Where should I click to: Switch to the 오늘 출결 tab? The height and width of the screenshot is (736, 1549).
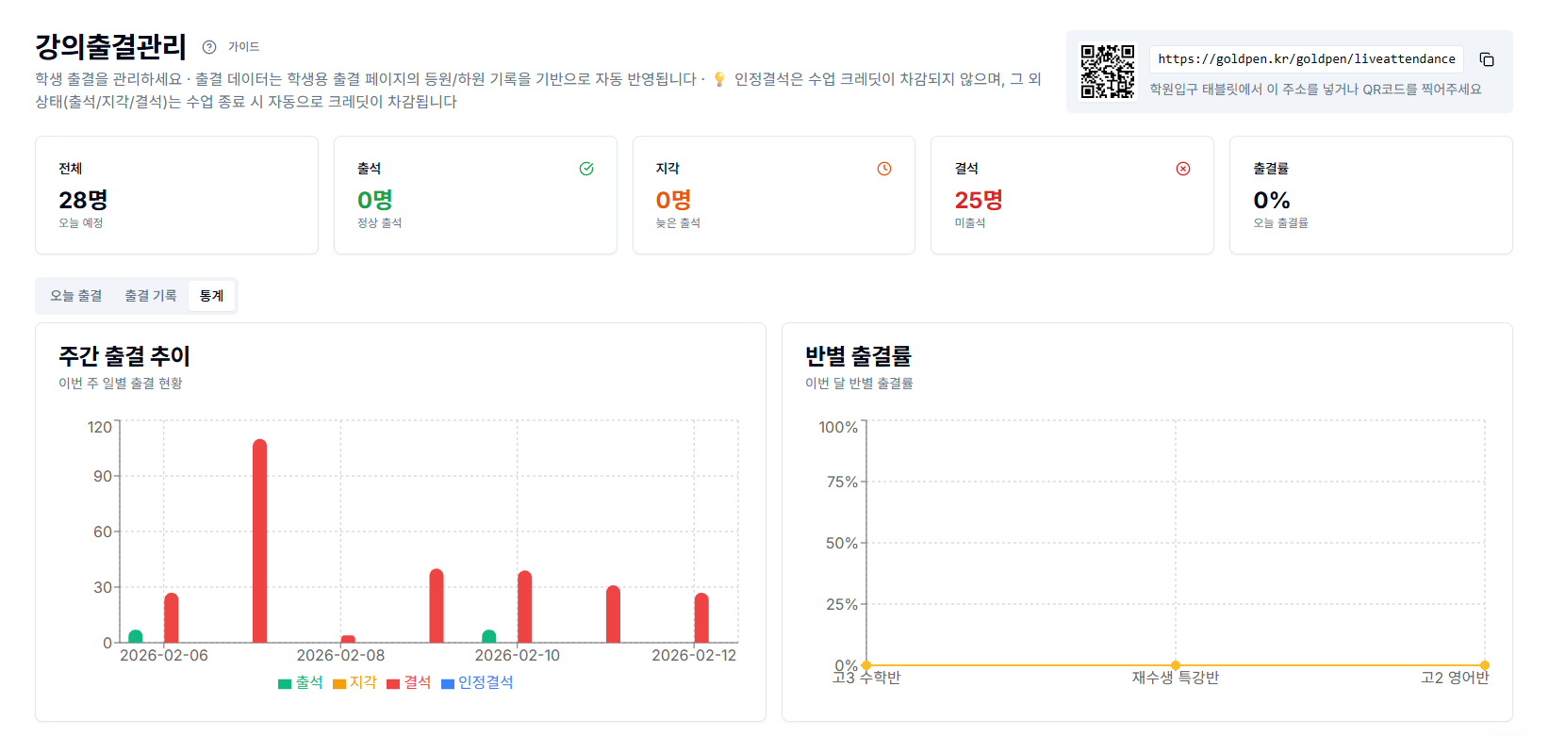click(76, 296)
